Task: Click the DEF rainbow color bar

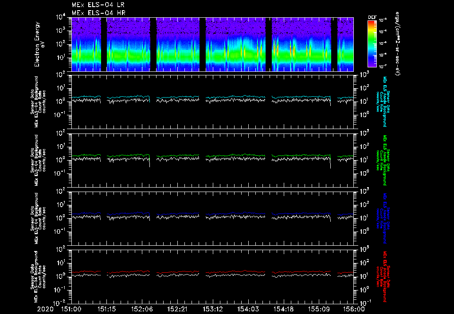Action: (372, 44)
